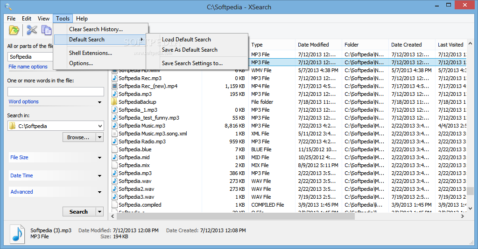Click the horizontal scrollbar thumb

pos(235,216)
